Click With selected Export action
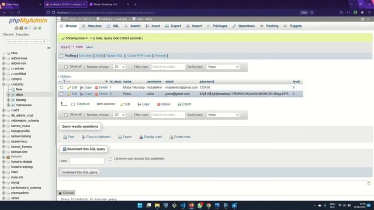 coord(185,104)
